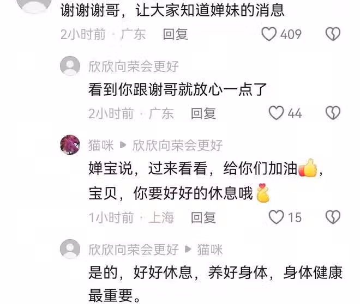Open gray avatar beside 是的，好好休息 reply
This screenshot has width=360, height=304.
(x=70, y=249)
